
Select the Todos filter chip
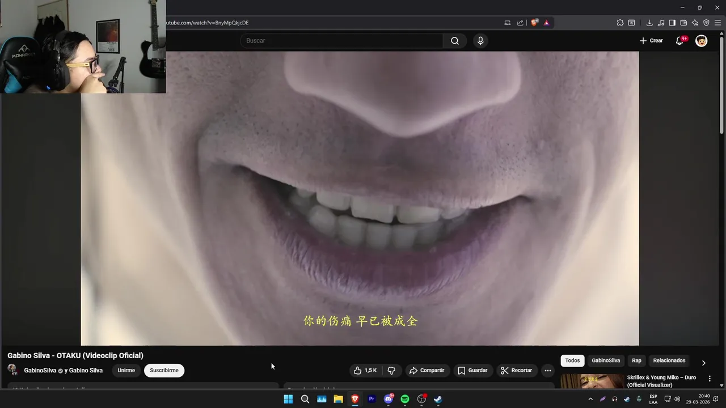point(572,360)
